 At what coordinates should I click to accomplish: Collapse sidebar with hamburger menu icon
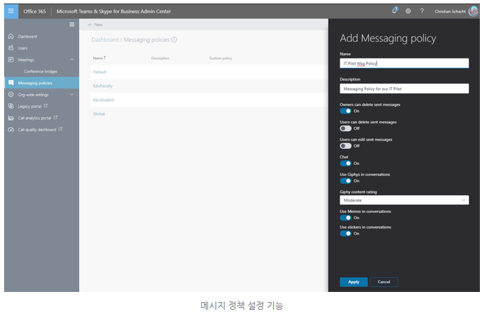72,25
